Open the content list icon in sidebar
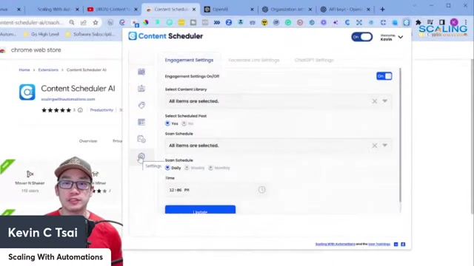Image resolution: width=474 pixels, height=266 pixels. (x=141, y=122)
